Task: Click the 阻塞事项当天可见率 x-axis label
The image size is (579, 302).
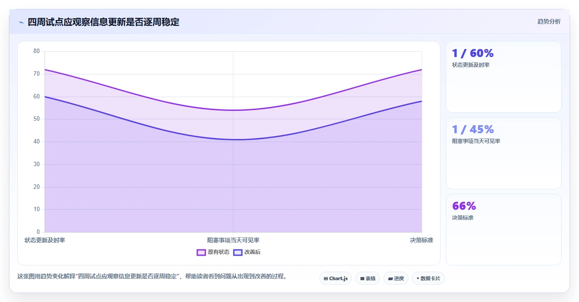Action: point(233,240)
